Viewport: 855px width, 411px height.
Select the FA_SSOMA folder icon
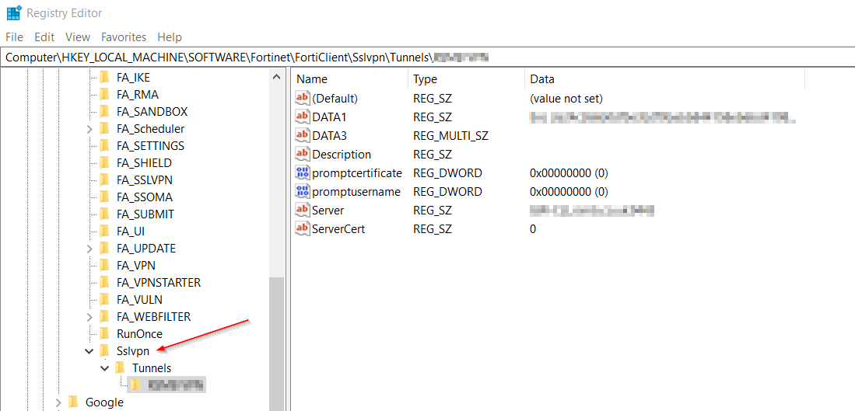coord(105,197)
